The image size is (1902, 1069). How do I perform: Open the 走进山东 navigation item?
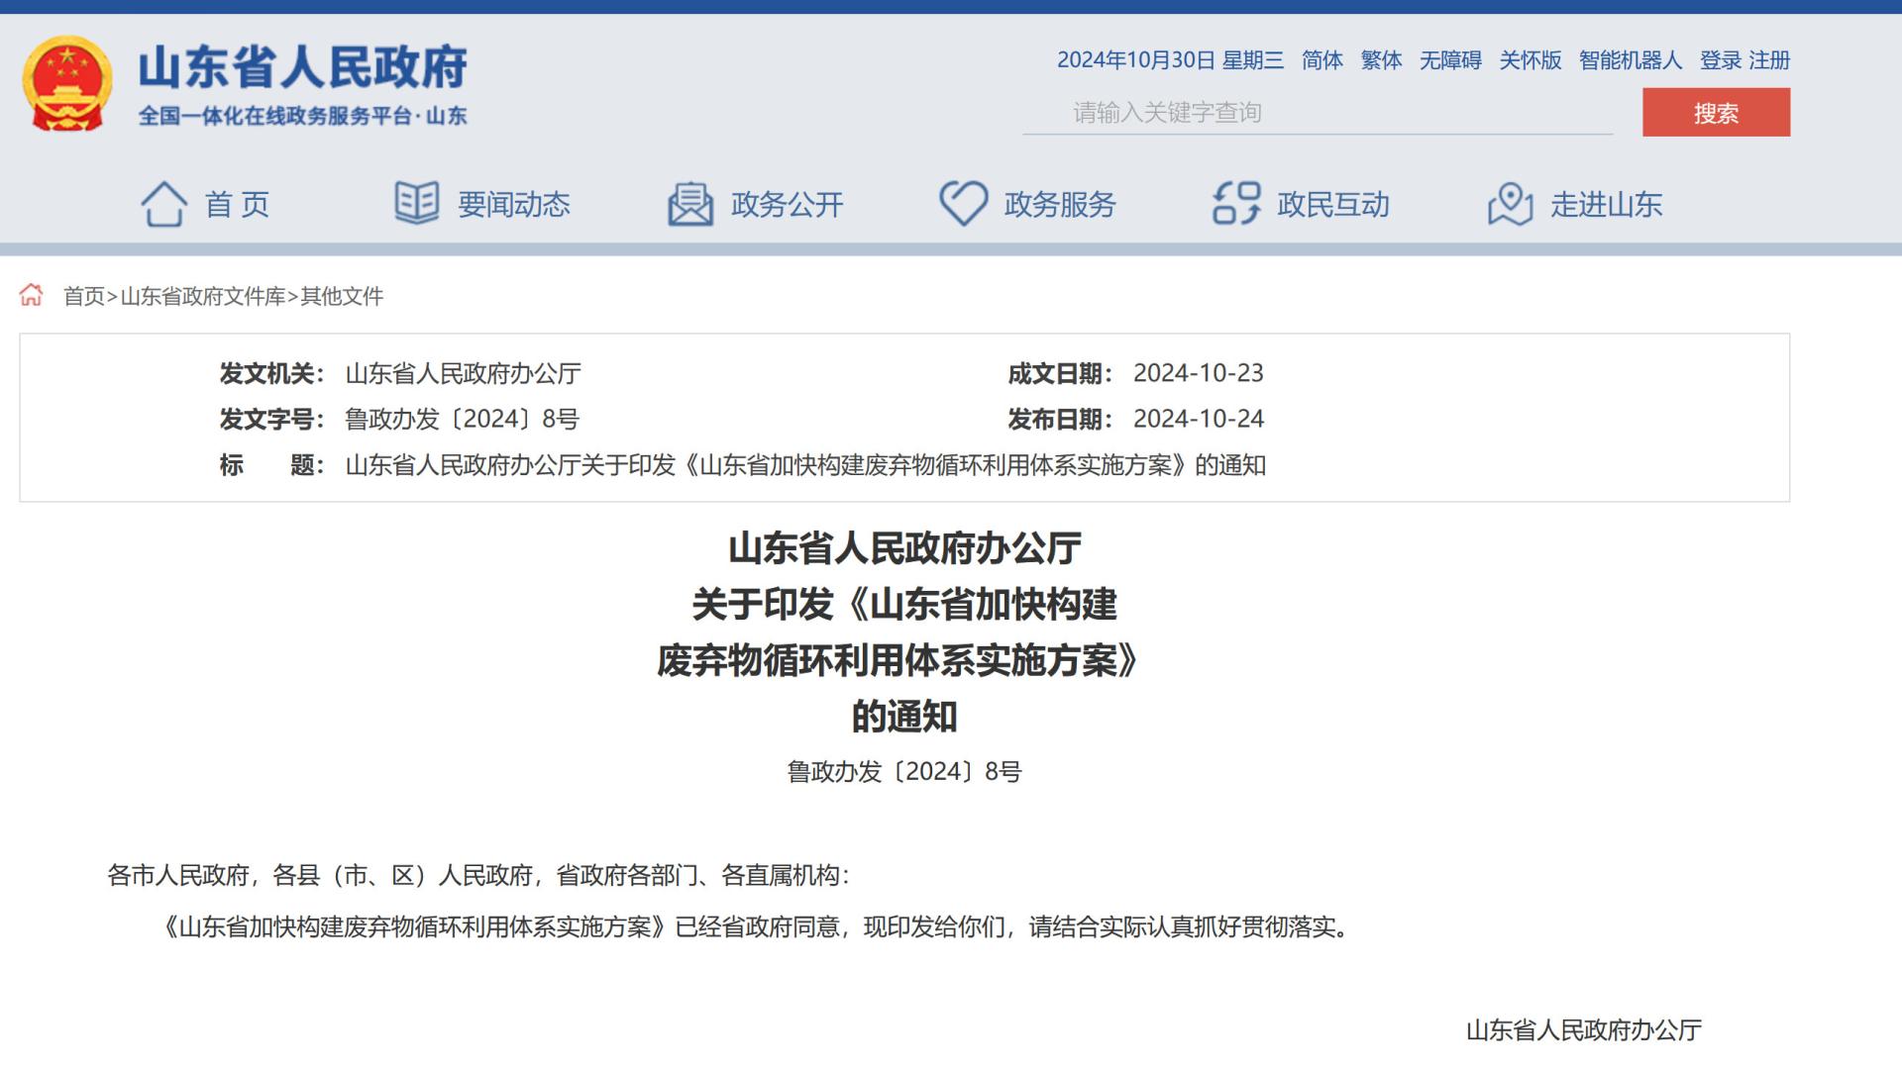click(1606, 205)
